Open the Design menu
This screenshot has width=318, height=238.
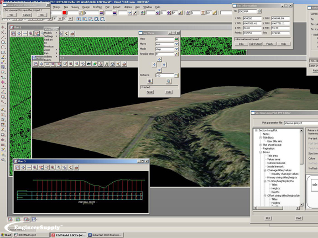[86, 7]
